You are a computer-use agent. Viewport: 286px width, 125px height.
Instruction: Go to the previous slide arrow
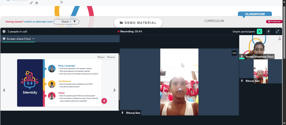(x=4, y=90)
